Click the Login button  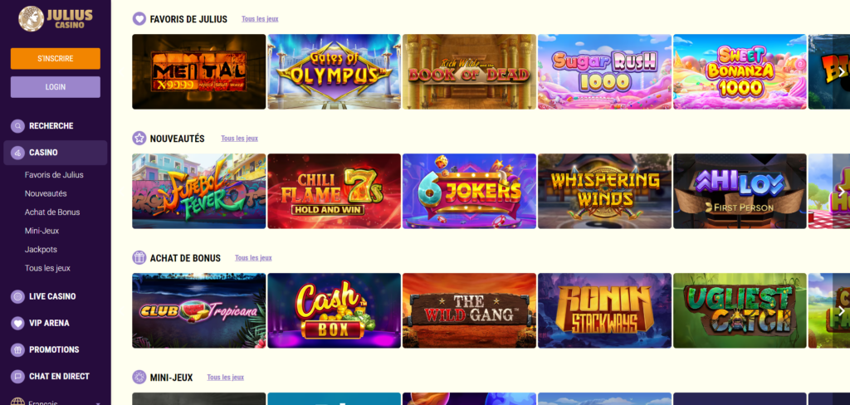tap(56, 87)
